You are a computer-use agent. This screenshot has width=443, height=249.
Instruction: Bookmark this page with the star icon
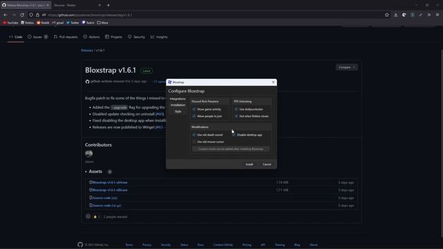pyautogui.click(x=387, y=15)
